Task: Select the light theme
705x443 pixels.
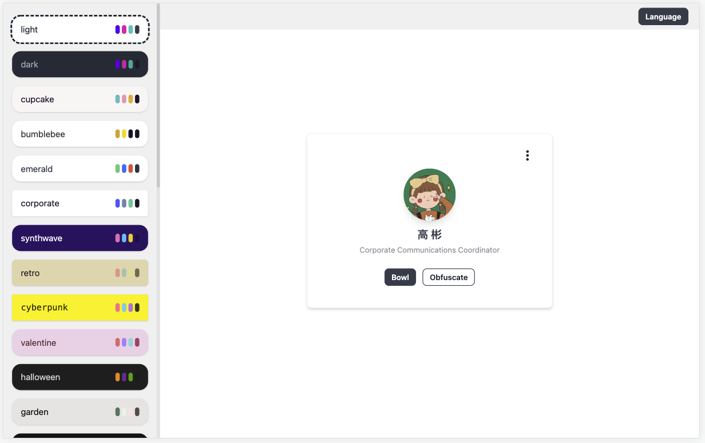Action: [80, 30]
